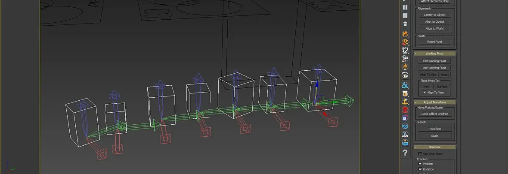508x174 pixels.
Task: Click the 'Enabled:' group label
Action: coord(422,159)
